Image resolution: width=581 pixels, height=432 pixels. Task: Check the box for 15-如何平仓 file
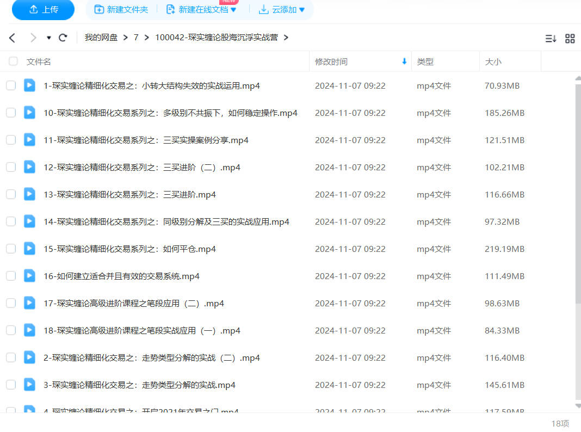11,249
